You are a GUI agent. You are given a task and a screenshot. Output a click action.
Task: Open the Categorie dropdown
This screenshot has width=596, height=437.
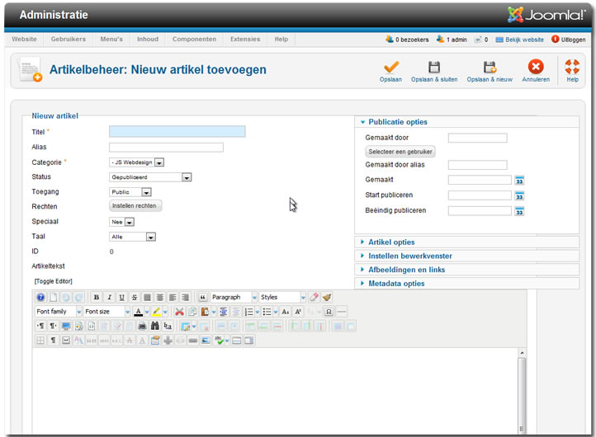point(136,162)
